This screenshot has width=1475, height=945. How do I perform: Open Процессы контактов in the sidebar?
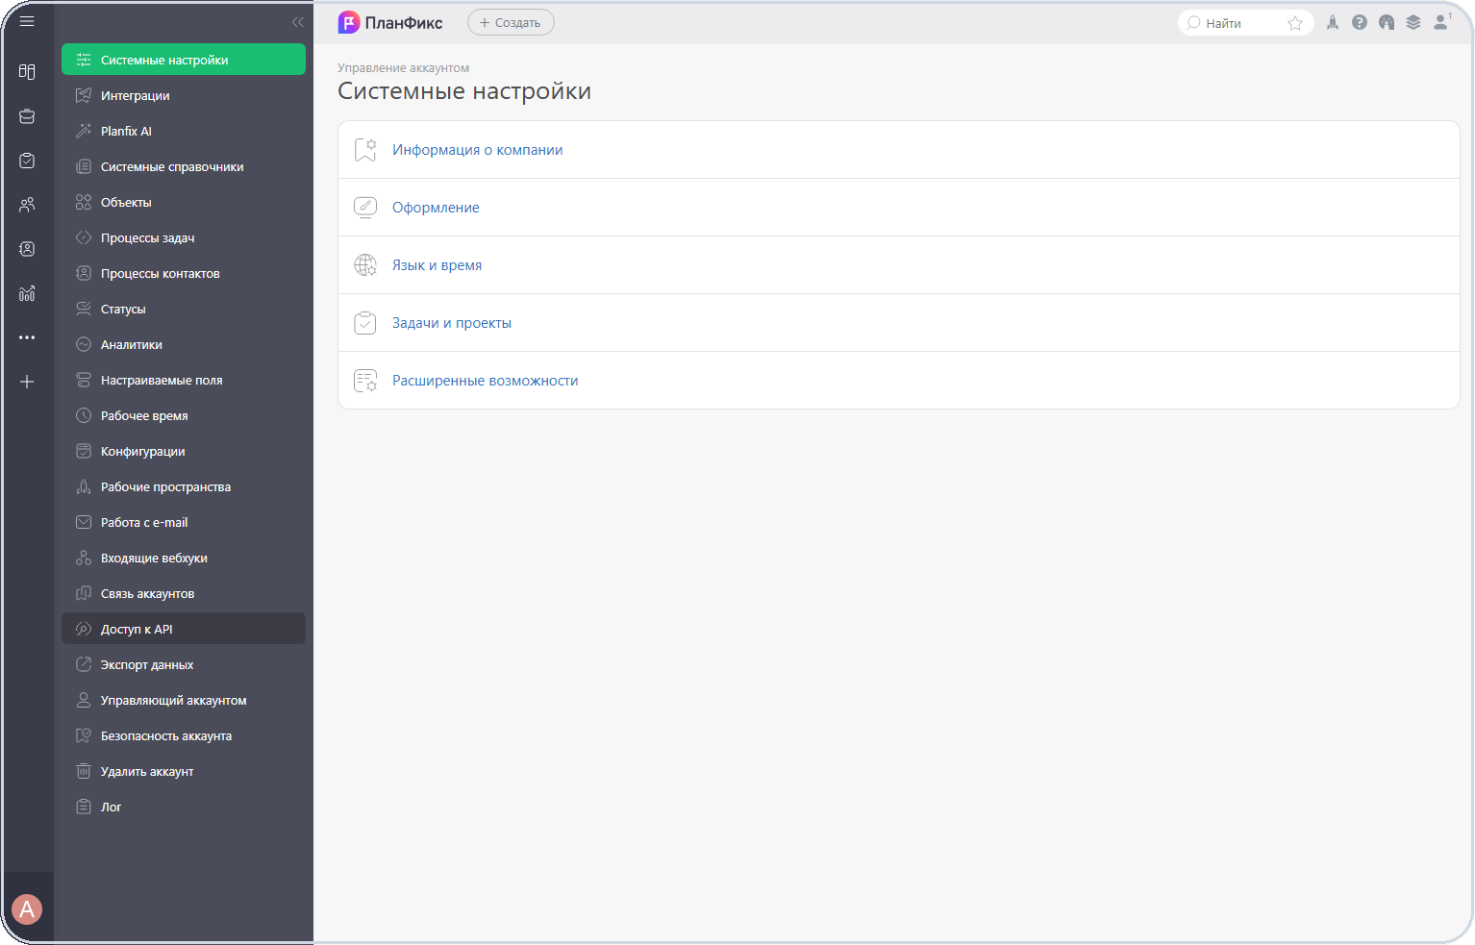[184, 273]
